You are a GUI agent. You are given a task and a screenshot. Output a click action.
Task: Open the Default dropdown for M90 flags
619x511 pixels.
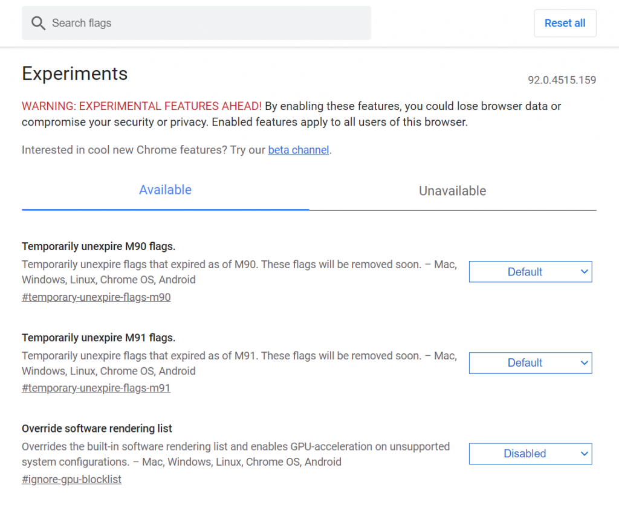tap(525, 271)
